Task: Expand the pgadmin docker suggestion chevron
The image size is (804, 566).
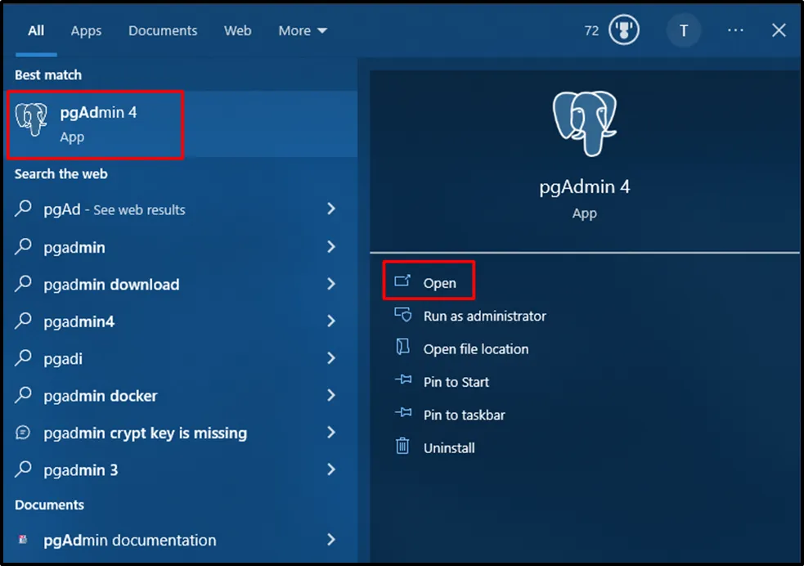Action: point(331,395)
